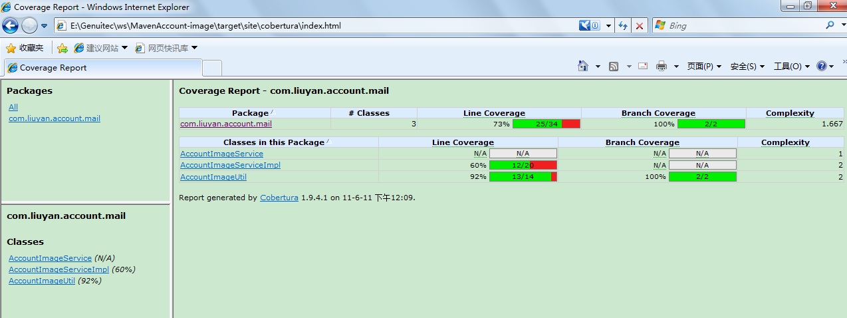This screenshot has height=318, width=847.
Task: Expand the Home button dropdown arrow
Action: point(598,67)
